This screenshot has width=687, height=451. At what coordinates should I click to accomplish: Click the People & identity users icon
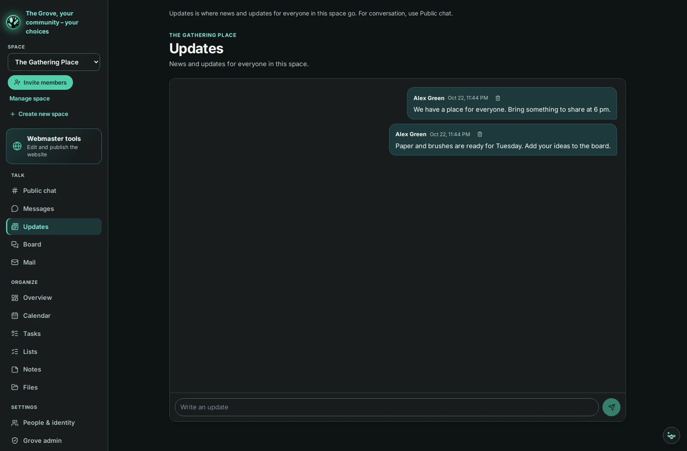click(x=15, y=423)
